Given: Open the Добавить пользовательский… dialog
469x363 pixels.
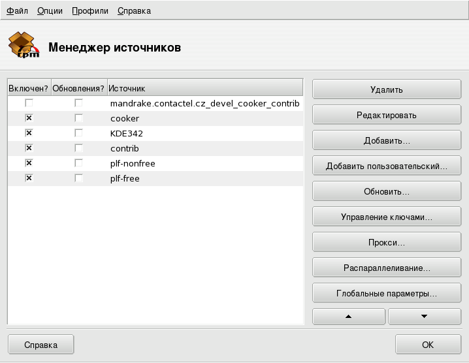Looking at the screenshot, I should pyautogui.click(x=386, y=166).
